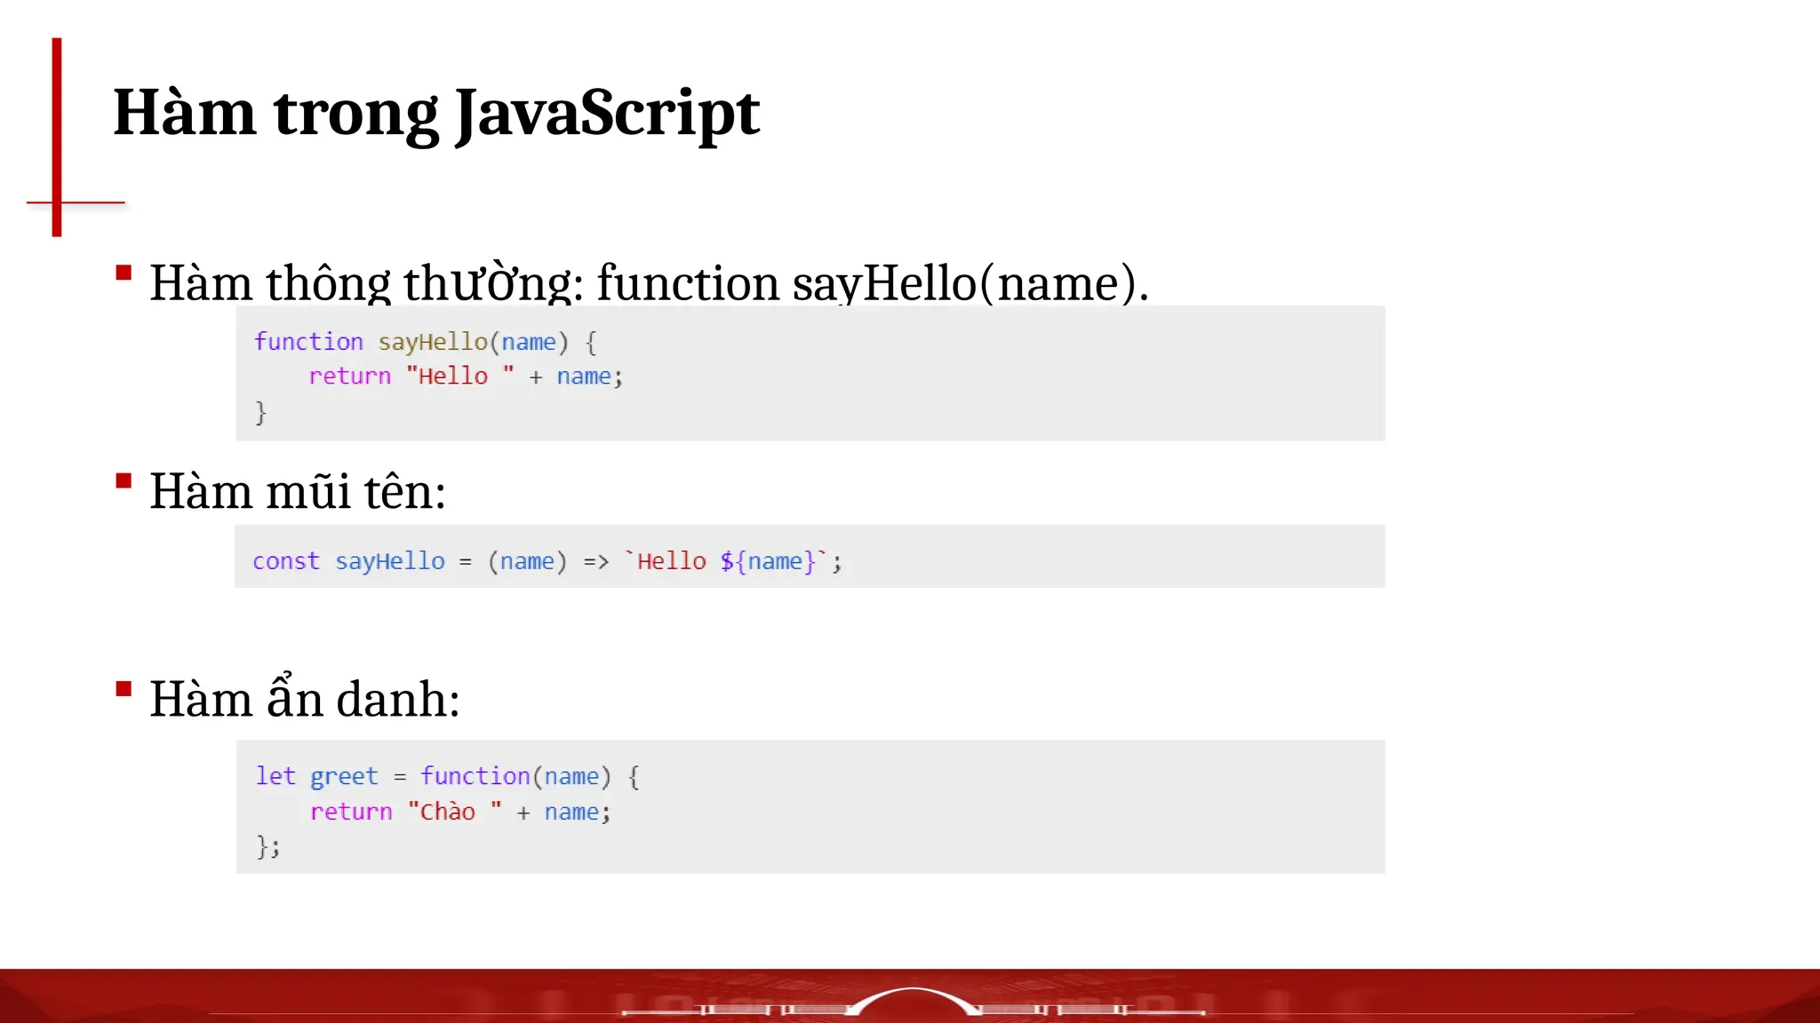This screenshot has width=1820, height=1023.
Task: Click the slide title 'Hàm trong JavaScript'
Action: [x=436, y=114]
